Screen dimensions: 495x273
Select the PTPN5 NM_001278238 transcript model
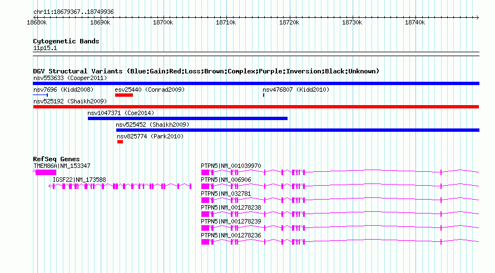coord(340,214)
